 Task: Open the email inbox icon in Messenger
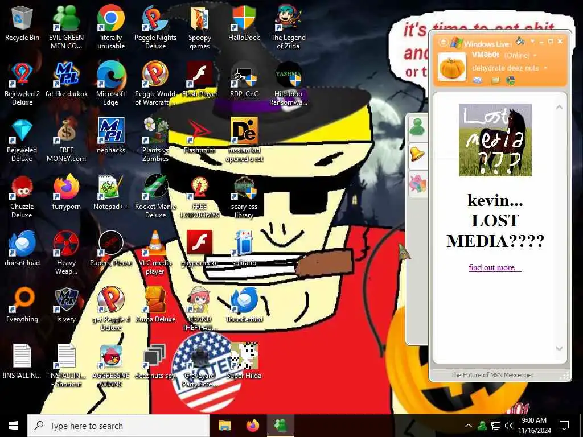pos(478,80)
